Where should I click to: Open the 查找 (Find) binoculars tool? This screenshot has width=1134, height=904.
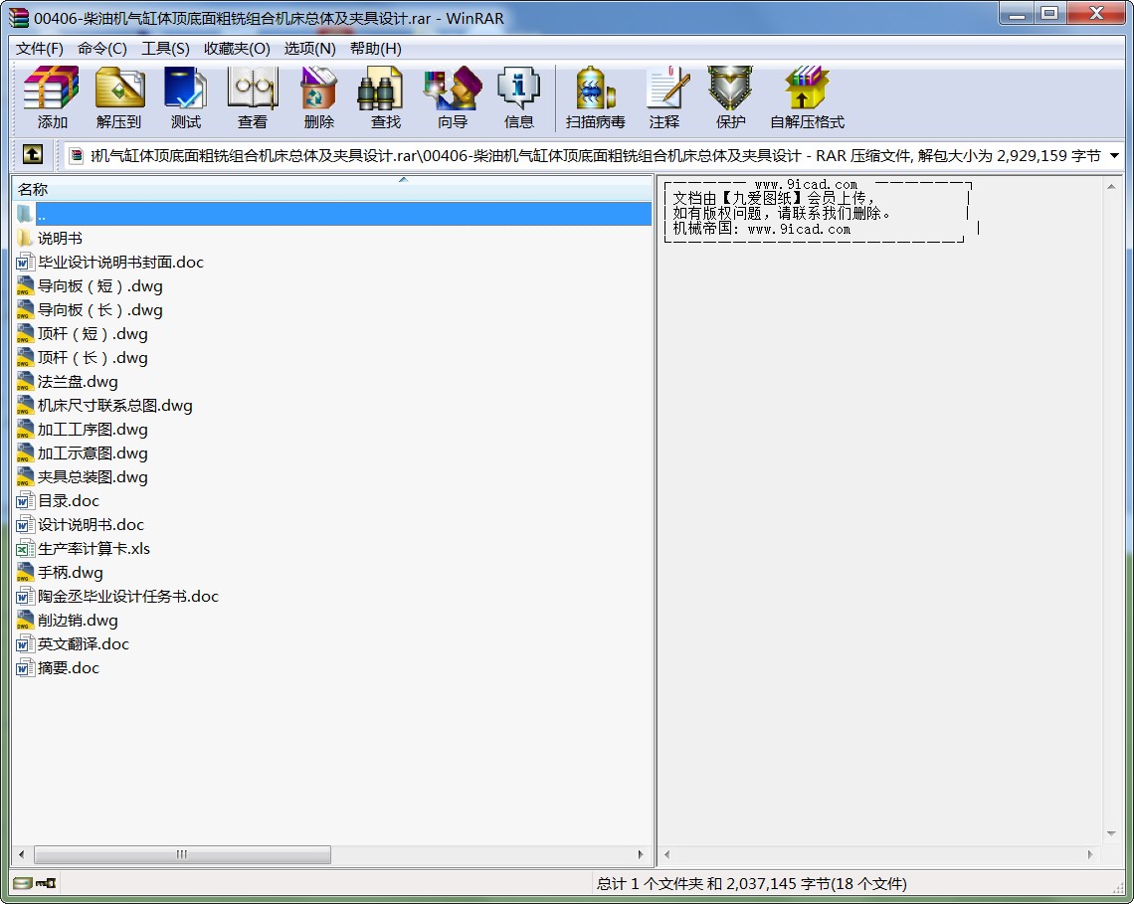pyautogui.click(x=385, y=97)
